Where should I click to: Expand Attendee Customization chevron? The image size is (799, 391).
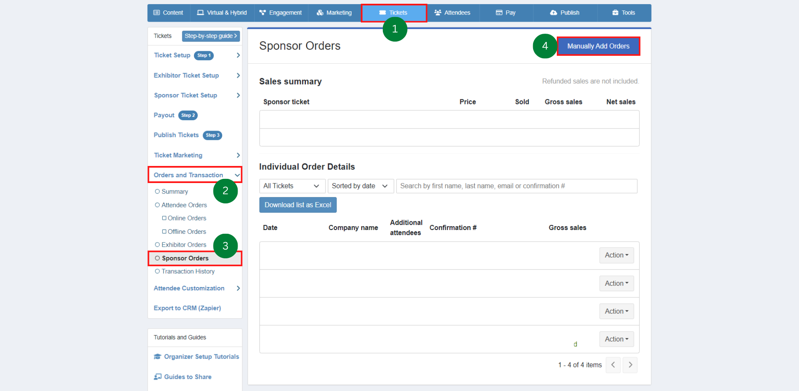click(x=238, y=288)
